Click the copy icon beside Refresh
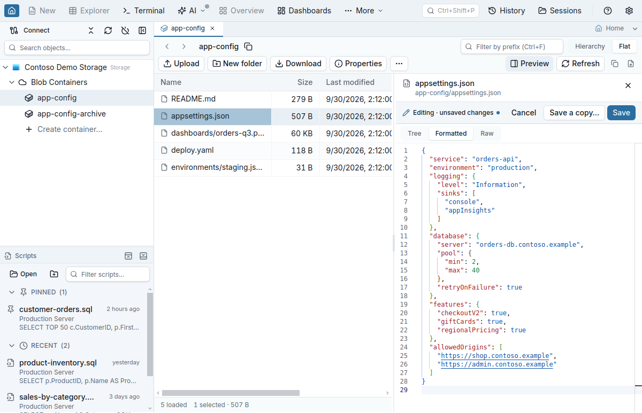 click(x=615, y=64)
